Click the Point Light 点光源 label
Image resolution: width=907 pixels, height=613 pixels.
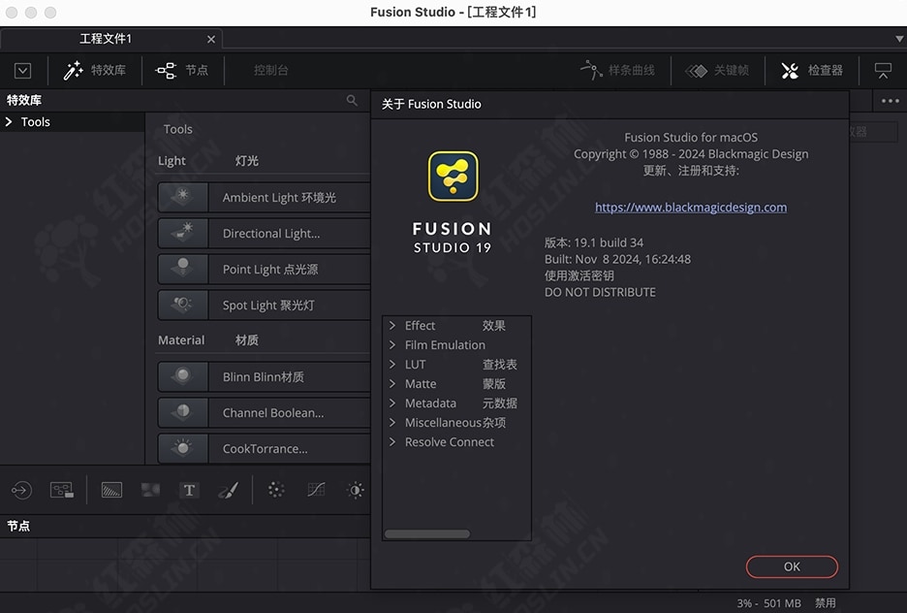click(x=270, y=270)
